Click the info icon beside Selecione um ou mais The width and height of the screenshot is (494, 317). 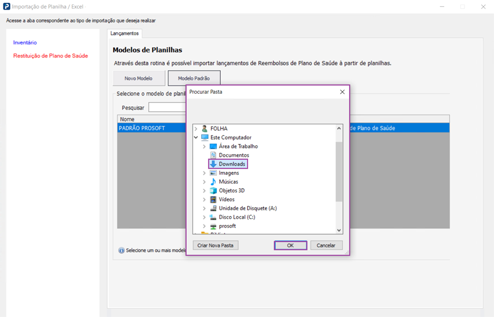pos(122,251)
